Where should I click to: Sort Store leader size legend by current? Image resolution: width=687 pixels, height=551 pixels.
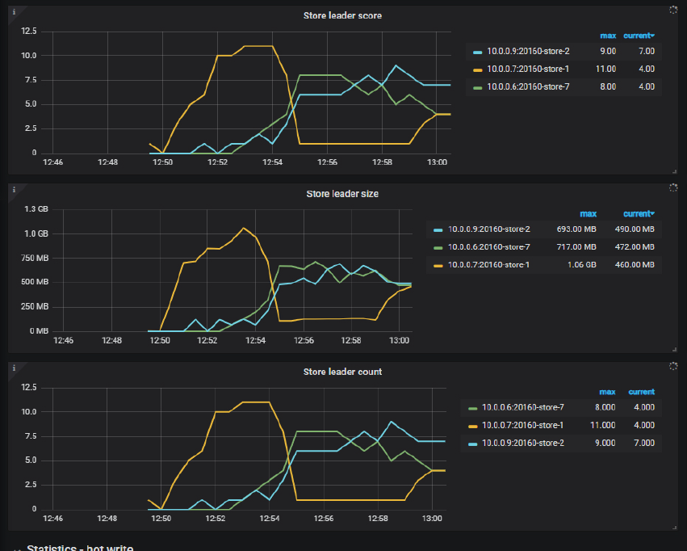(x=639, y=214)
